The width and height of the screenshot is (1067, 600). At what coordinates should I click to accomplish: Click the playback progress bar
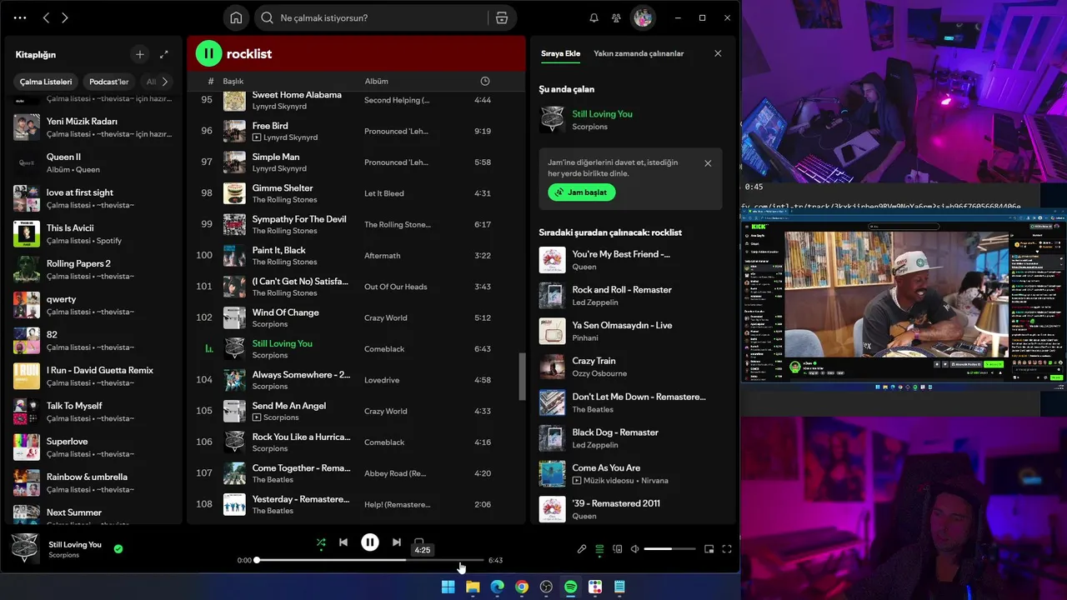[x=370, y=560]
